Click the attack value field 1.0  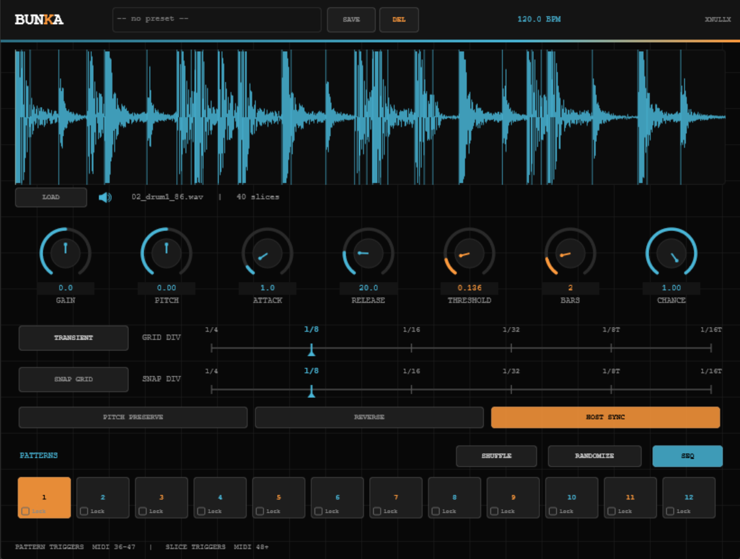pyautogui.click(x=268, y=288)
